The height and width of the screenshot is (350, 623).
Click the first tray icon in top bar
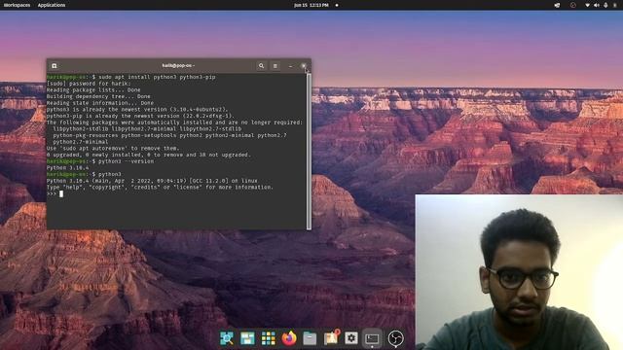click(557, 5)
